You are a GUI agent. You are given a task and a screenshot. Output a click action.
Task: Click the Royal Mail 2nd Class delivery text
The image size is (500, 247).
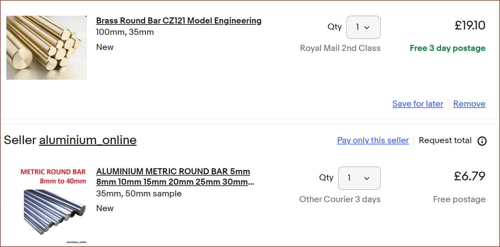340,48
